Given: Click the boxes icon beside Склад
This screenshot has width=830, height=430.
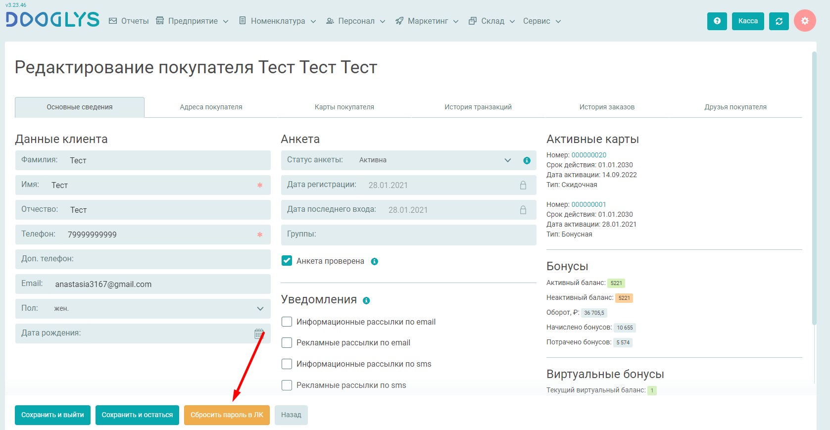Looking at the screenshot, I should point(473,21).
